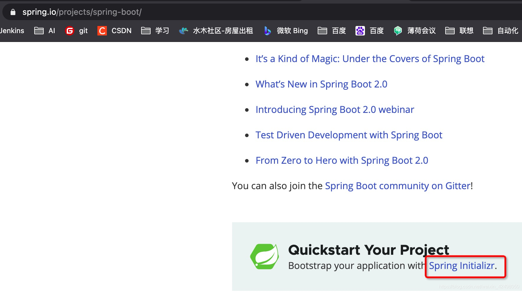Open Spring Boot community on Gitter link
This screenshot has width=522, height=292.
pyautogui.click(x=398, y=186)
